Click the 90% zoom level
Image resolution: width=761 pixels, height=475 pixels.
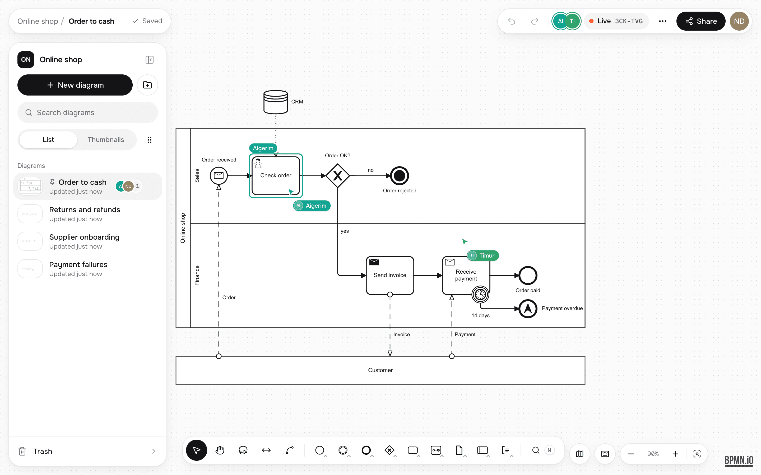click(x=653, y=454)
